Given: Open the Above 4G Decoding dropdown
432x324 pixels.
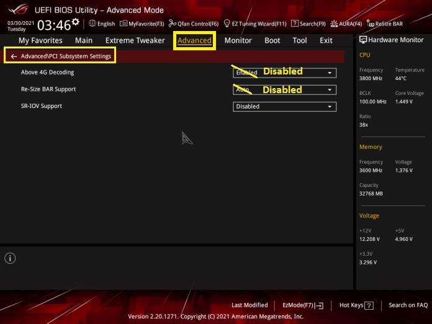Looking at the screenshot, I should pos(285,73).
